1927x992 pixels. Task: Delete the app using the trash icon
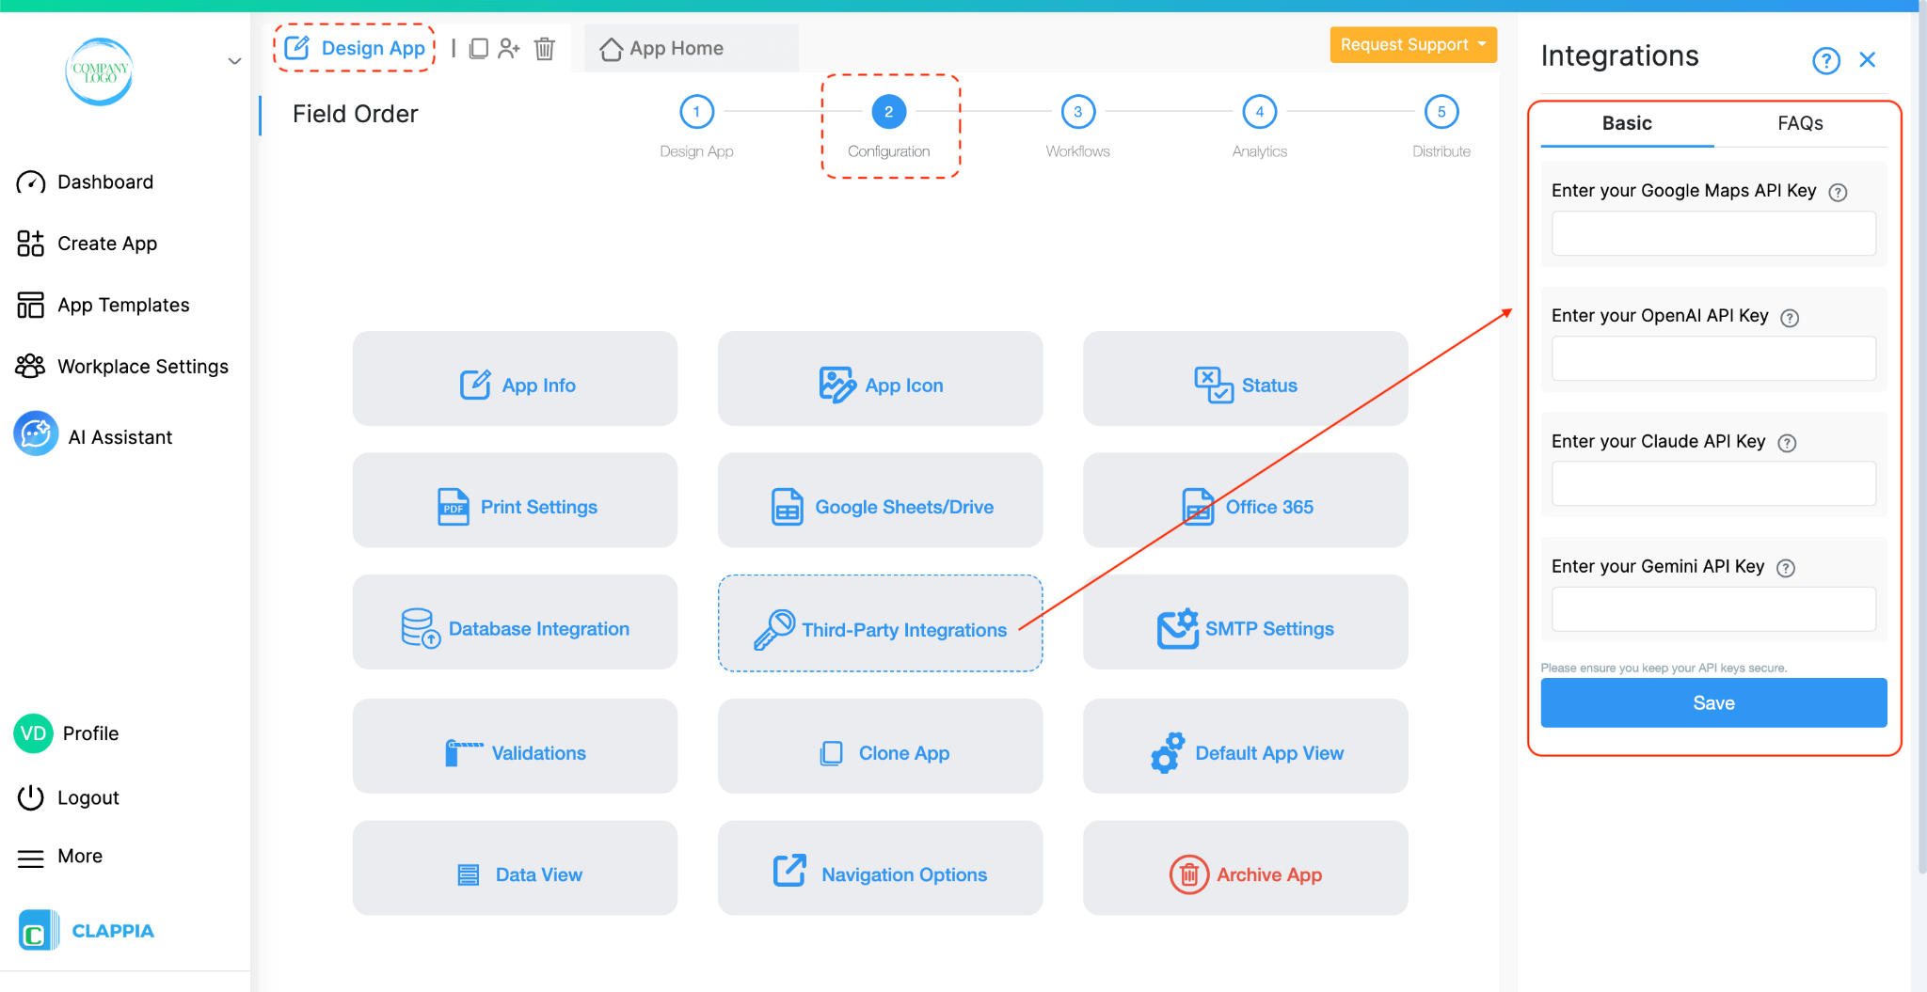545,48
